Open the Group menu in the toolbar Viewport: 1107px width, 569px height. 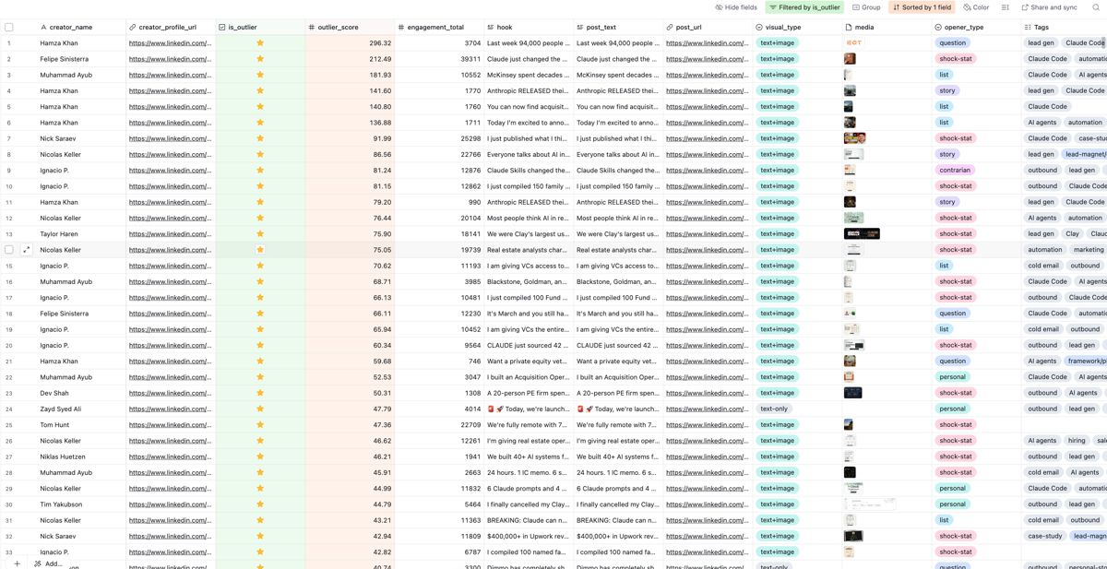coord(866,7)
